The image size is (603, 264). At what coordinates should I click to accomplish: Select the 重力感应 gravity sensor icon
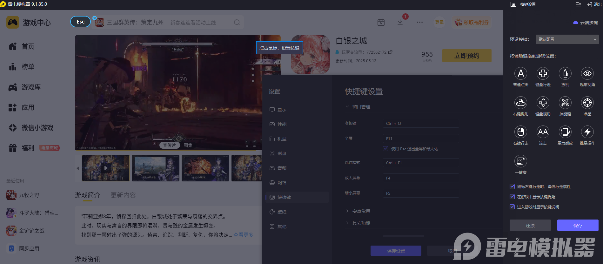pos(565,132)
